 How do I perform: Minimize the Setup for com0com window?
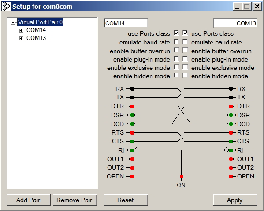[238, 7]
